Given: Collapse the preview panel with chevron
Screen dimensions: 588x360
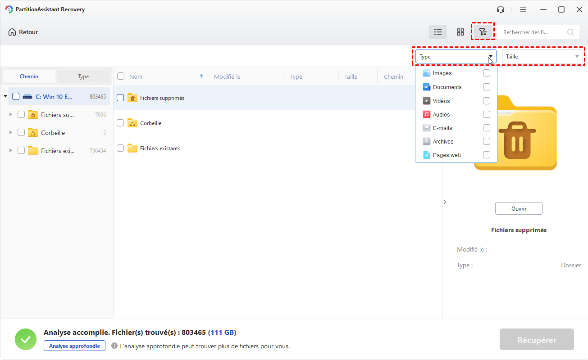Looking at the screenshot, I should pos(445,202).
